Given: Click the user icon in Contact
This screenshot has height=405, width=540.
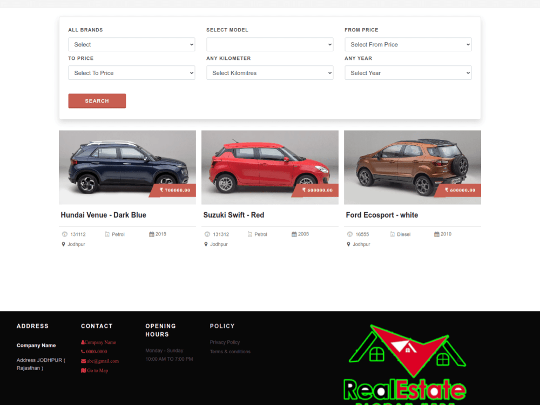Looking at the screenshot, I should click(x=83, y=342).
